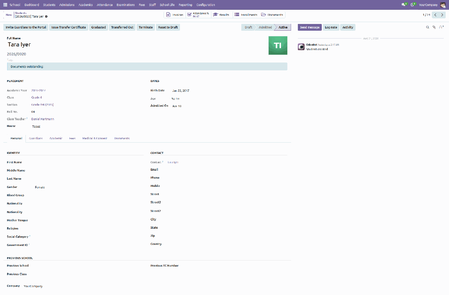Select the Draft status stage

pos(248,27)
